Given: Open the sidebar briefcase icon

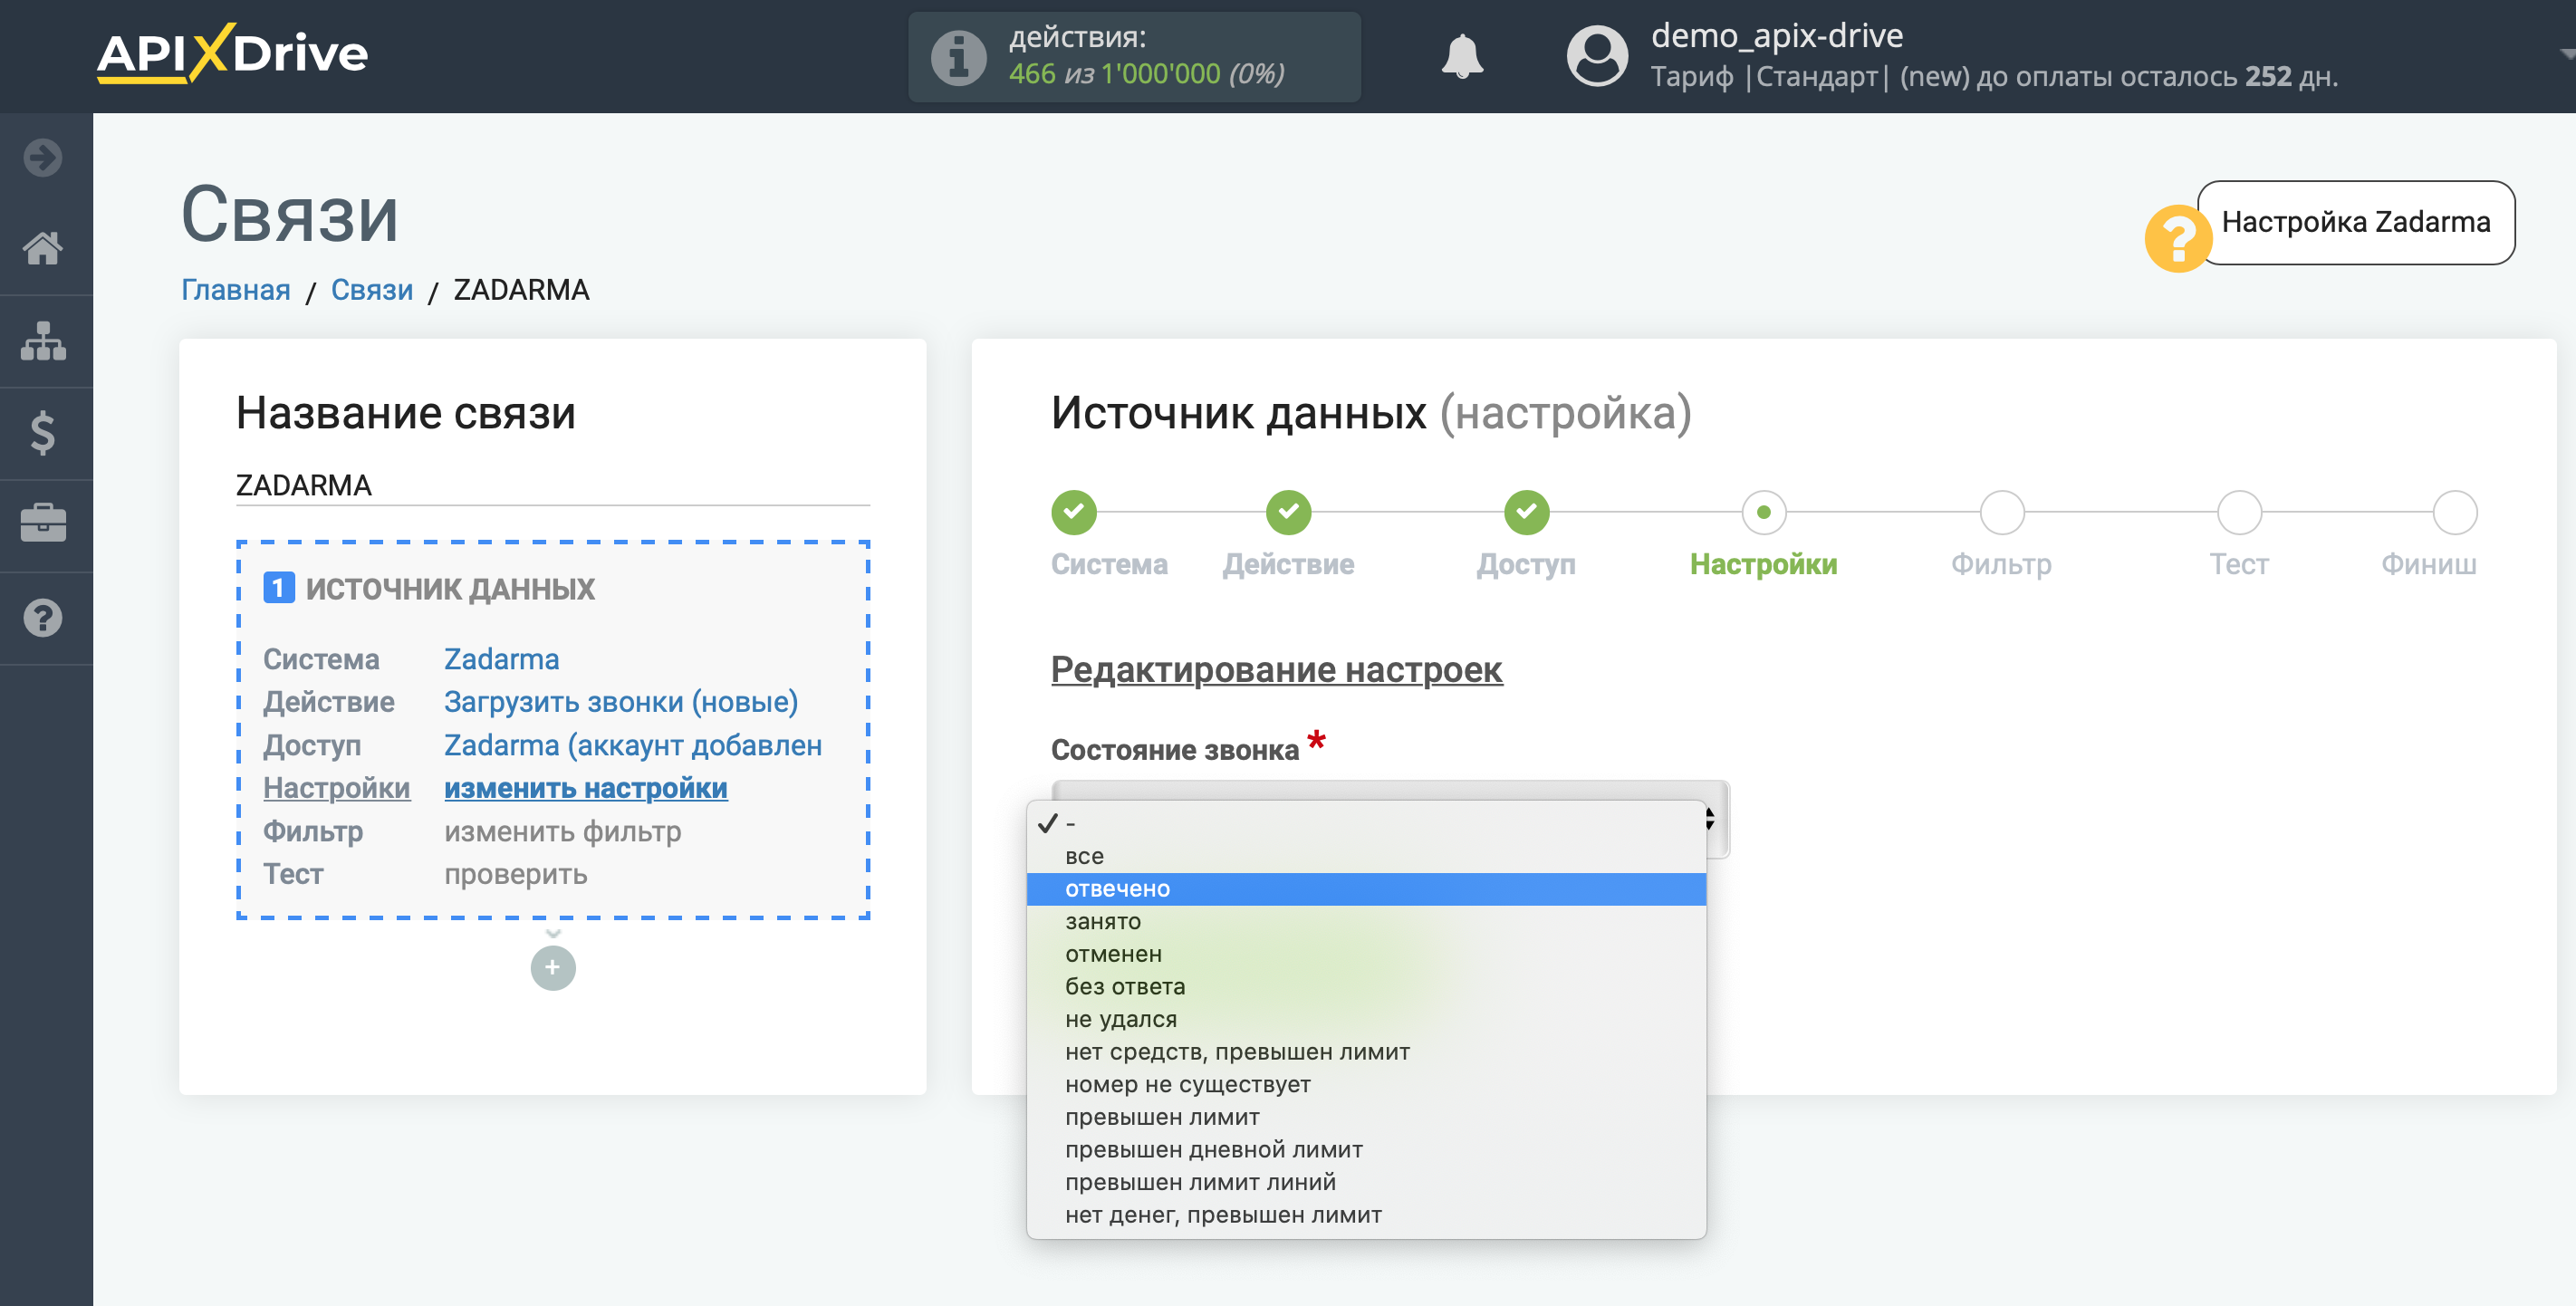Looking at the screenshot, I should tap(43, 523).
